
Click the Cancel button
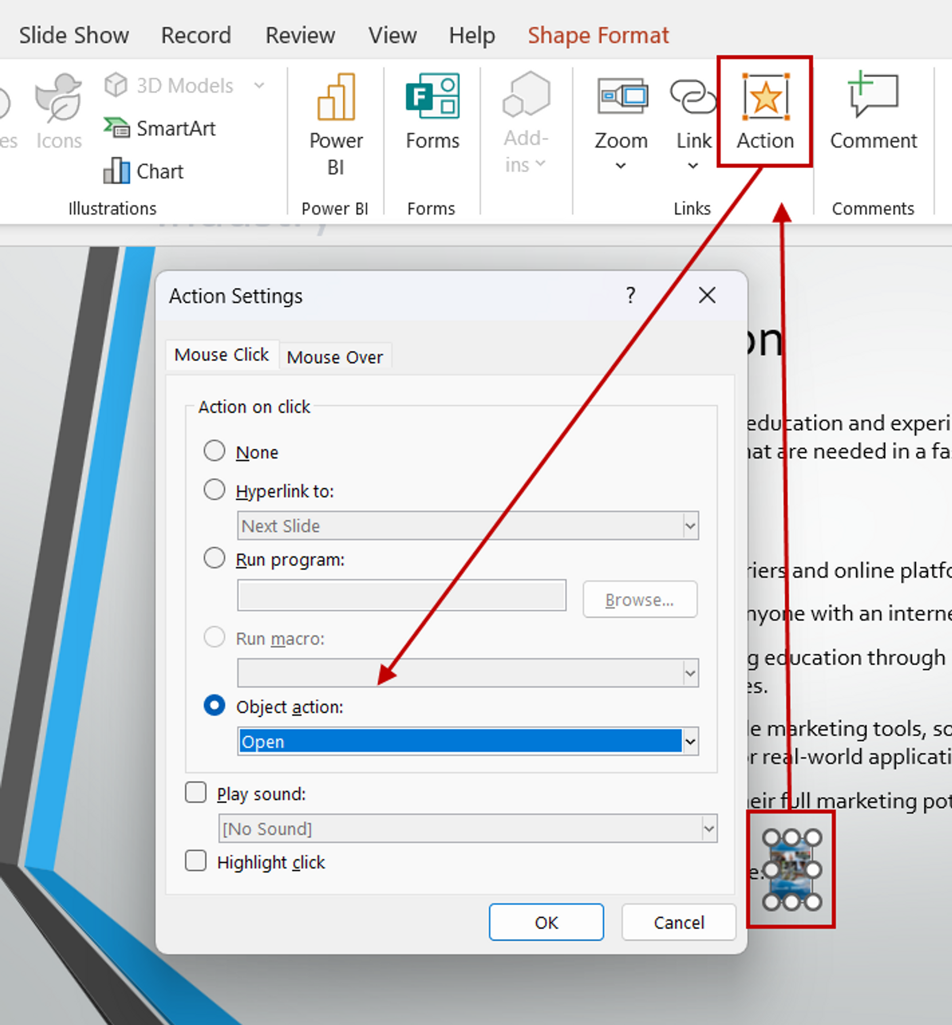678,922
